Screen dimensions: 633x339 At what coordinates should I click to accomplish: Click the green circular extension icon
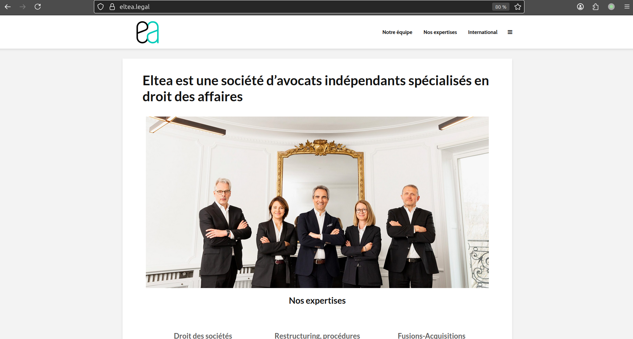611,7
